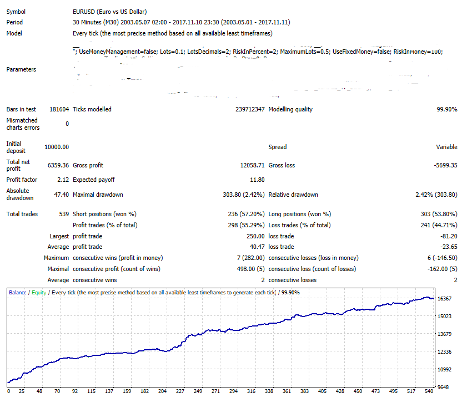Screen dimensions: 467x398
Task: Click Bars in test value 181604
Action: 59,109
